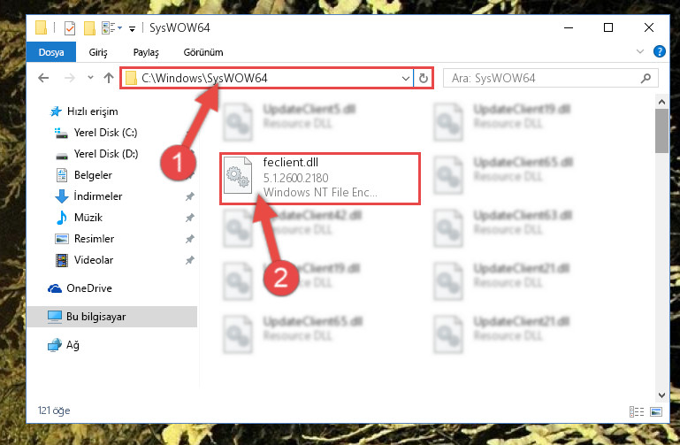Click the Back navigation arrow

pos(43,78)
